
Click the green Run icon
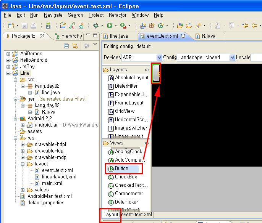tap(110, 26)
